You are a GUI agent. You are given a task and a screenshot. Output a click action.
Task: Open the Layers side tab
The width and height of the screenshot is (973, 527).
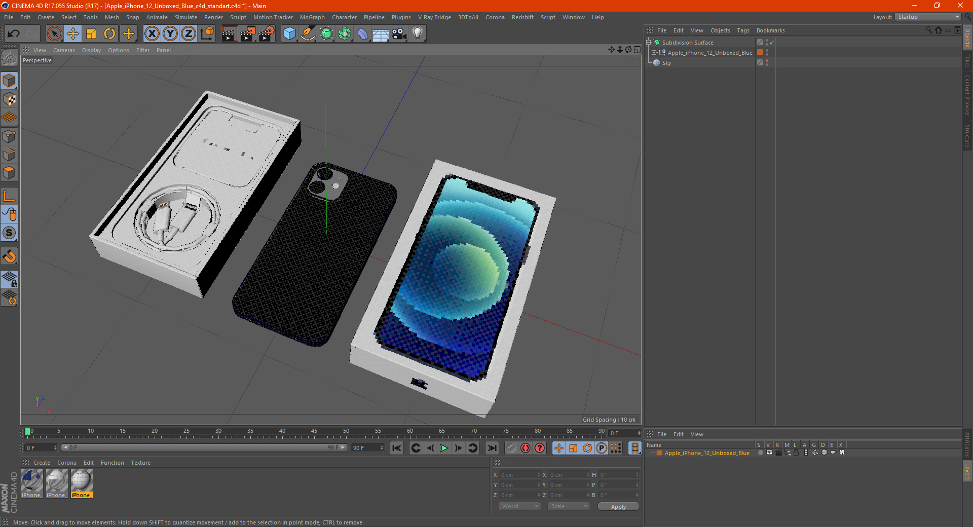click(x=967, y=471)
